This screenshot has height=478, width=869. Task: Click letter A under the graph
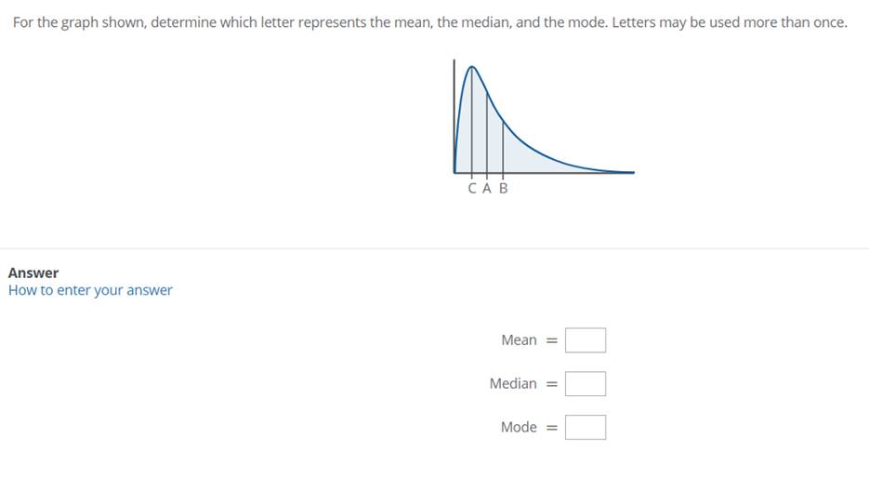488,189
